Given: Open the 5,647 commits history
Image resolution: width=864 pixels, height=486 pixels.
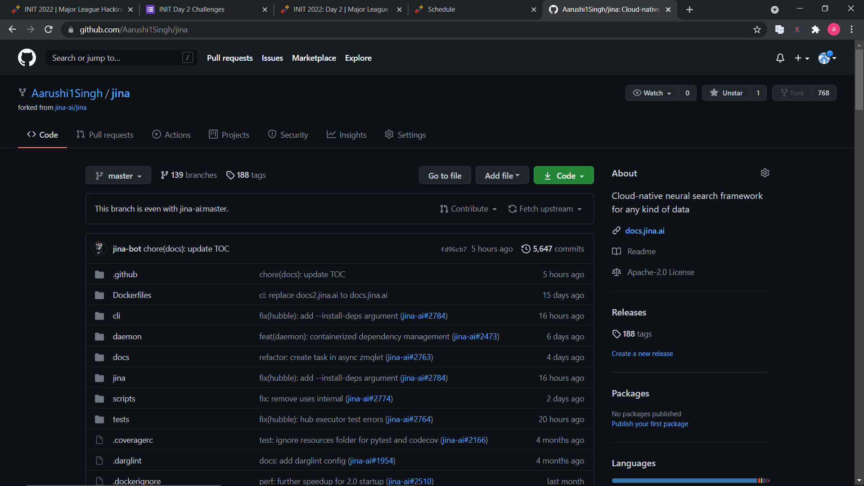Looking at the screenshot, I should click(553, 249).
